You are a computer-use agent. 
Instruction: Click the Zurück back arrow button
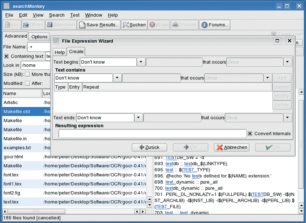(149, 147)
